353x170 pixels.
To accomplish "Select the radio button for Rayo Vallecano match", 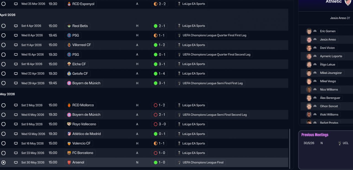I will click(x=3, y=124).
